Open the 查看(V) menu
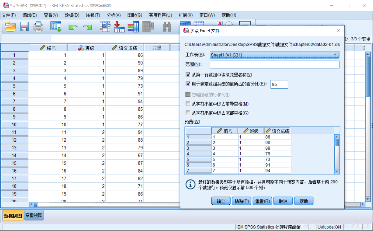373x231 pixels. (51, 15)
